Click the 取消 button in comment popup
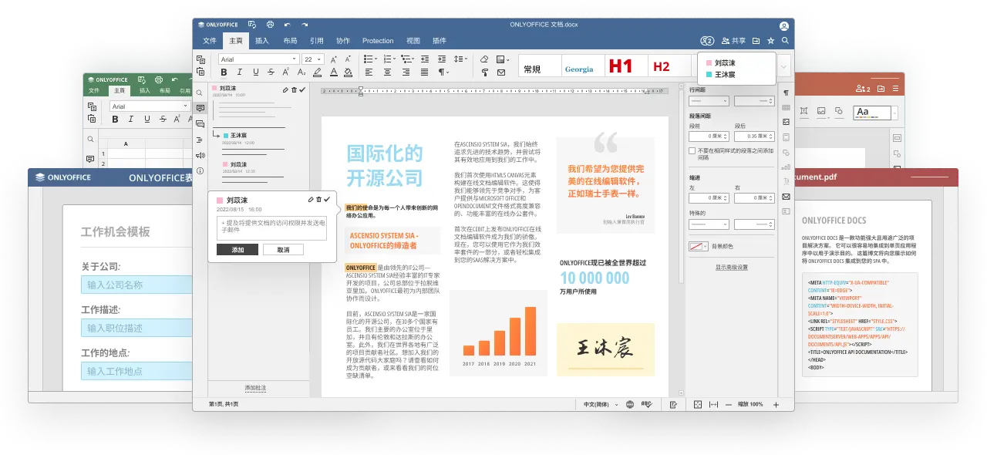Viewport: 987px width, 455px height. 283,250
